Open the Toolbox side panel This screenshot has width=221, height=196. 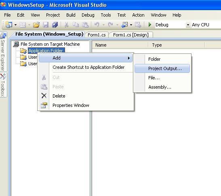tap(3, 85)
